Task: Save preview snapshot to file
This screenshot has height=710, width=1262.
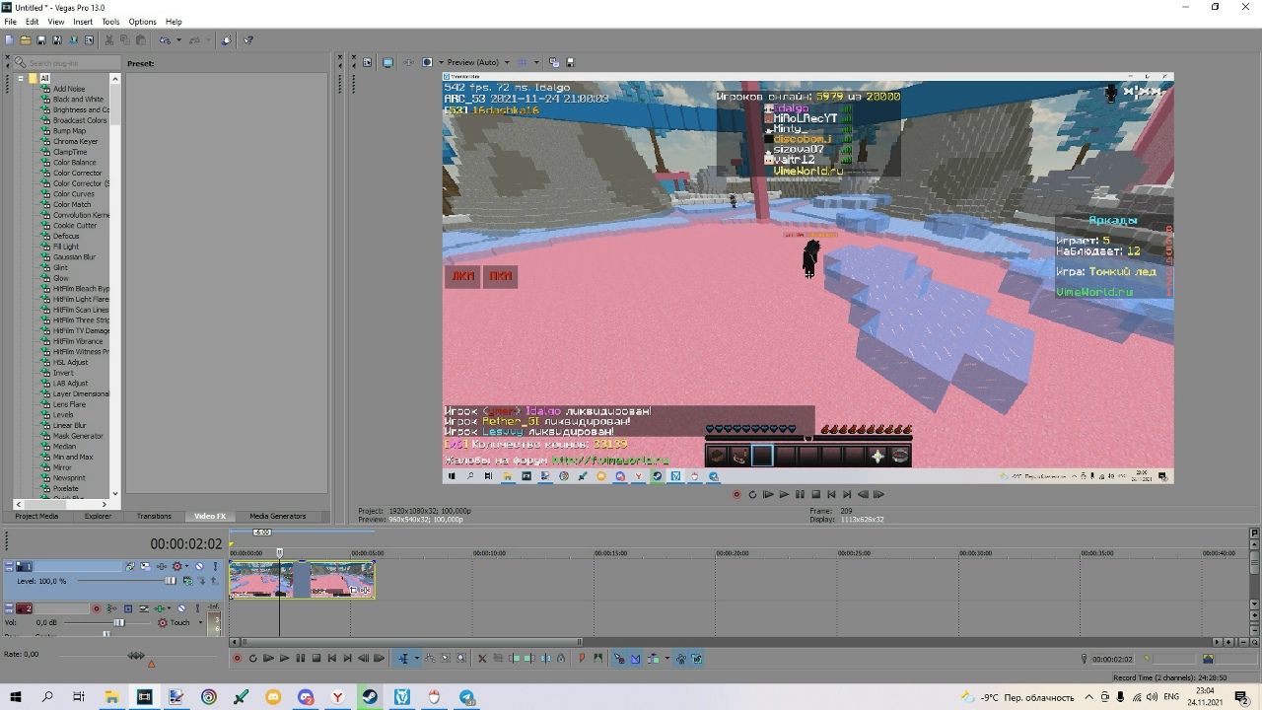Action: coord(570,62)
